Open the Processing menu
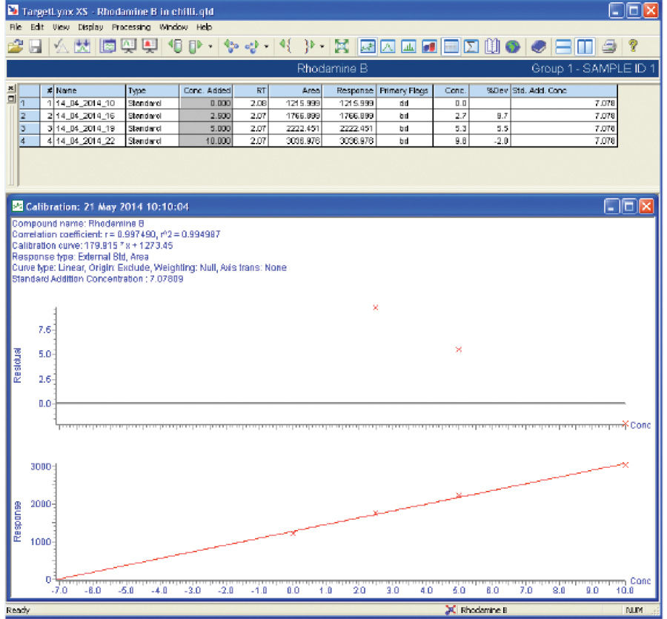This screenshot has height=619, width=667. (131, 27)
